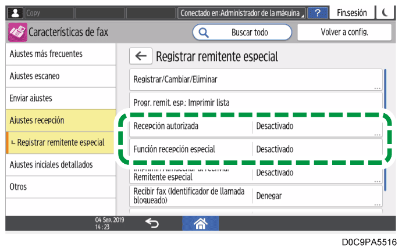Open Progr. remit. esp.: Imprimir lista

point(256,102)
